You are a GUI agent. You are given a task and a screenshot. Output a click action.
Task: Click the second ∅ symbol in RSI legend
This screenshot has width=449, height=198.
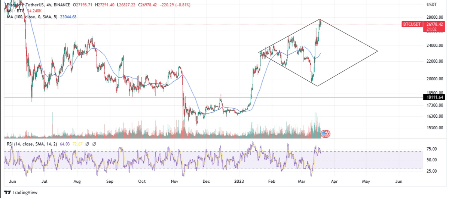[94, 144]
